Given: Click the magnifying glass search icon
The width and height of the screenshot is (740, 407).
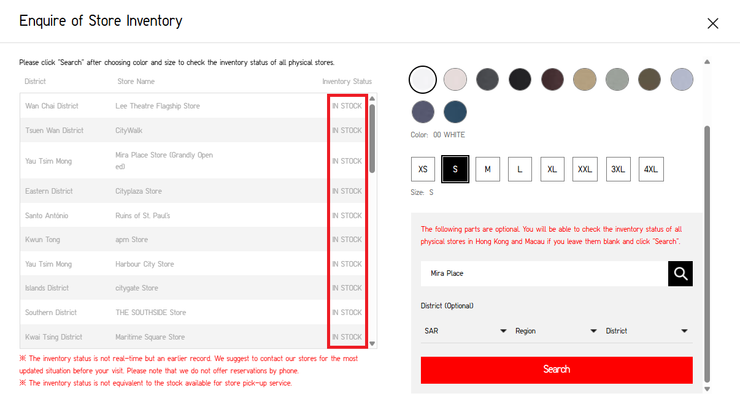Looking at the screenshot, I should pyautogui.click(x=680, y=273).
